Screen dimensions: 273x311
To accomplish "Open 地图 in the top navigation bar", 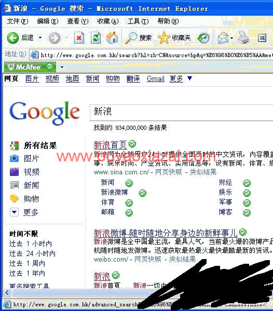I will 72,79.
